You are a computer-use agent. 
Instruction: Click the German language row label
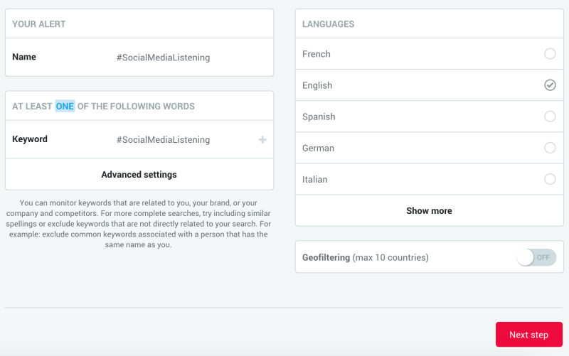(x=318, y=148)
